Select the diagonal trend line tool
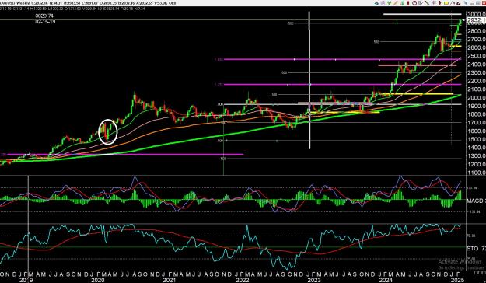486x283 pixels. tap(427, 3)
